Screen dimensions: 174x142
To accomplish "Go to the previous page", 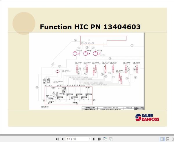I will pyautogui.click(x=63, y=139).
